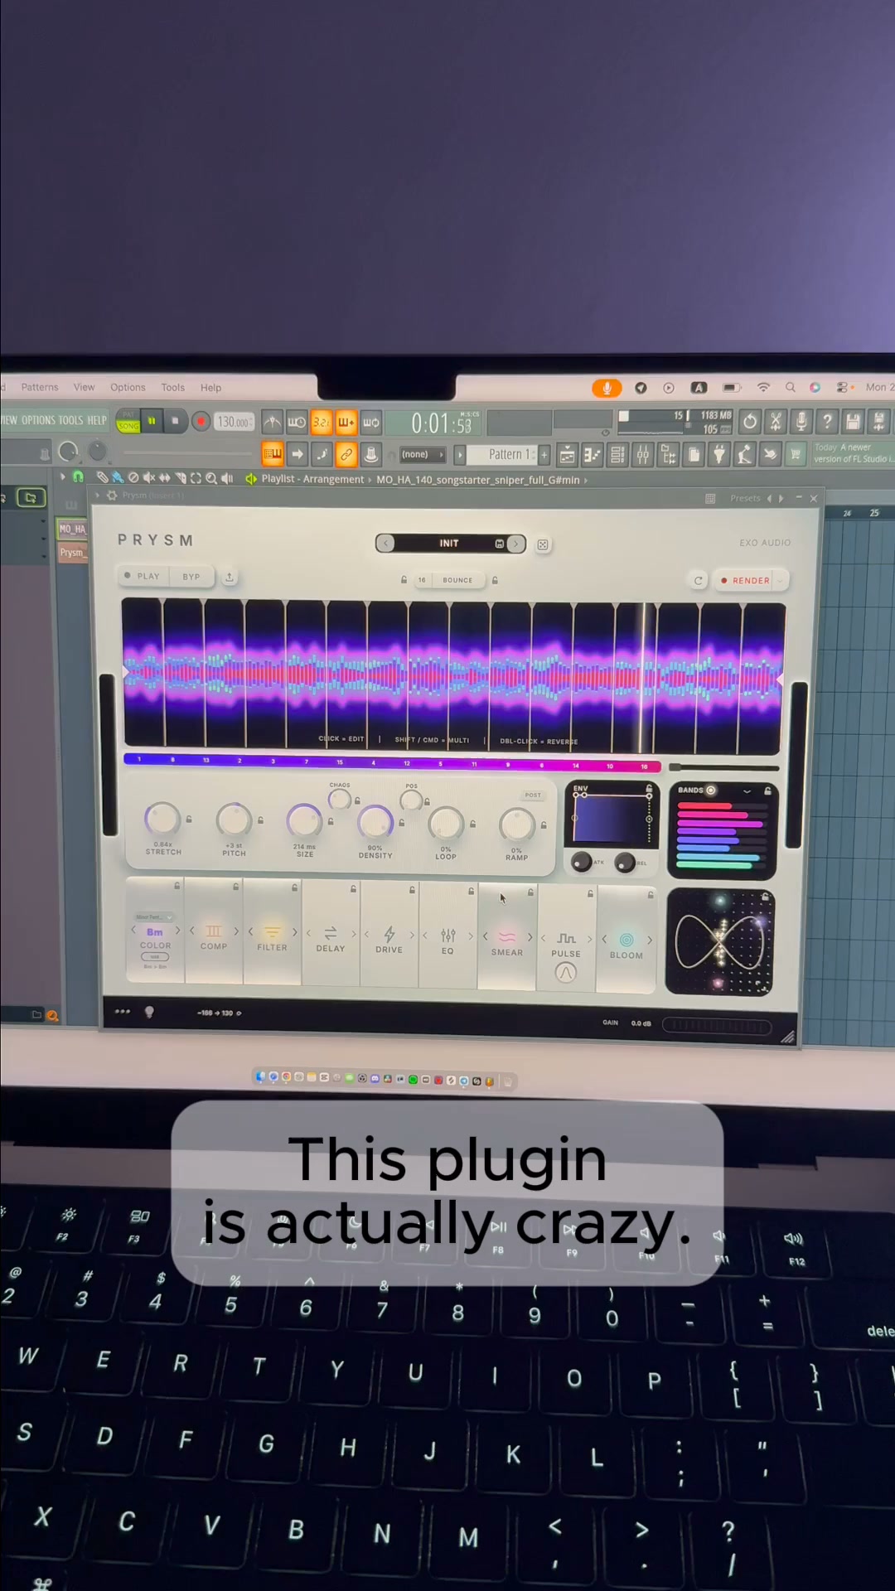
Task: Toggle the lock next to RAMP knob
Action: [544, 825]
